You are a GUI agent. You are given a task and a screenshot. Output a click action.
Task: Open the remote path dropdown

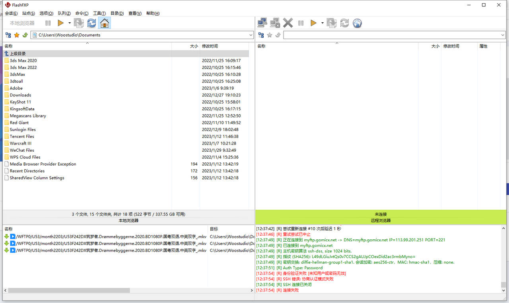[503, 35]
